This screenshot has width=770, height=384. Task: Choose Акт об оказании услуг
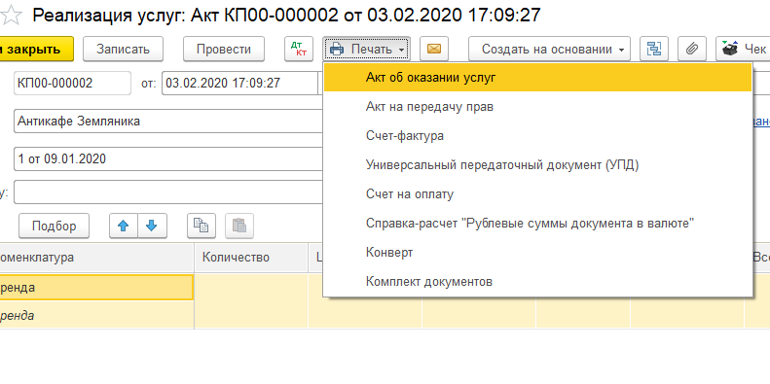tap(537, 77)
